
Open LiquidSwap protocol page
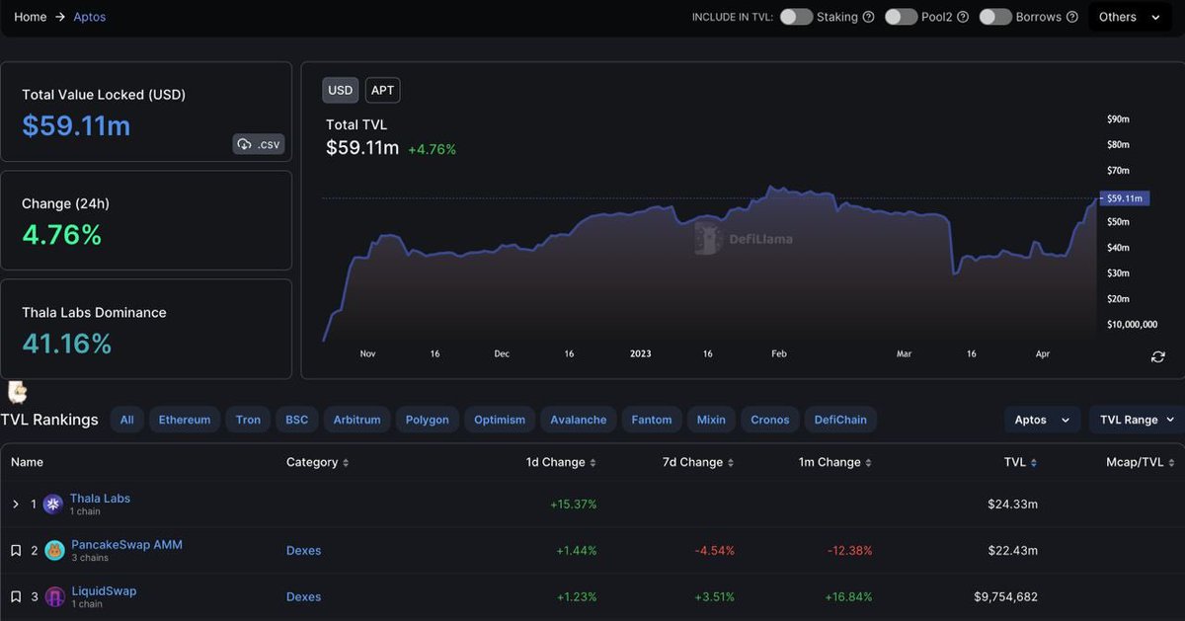coord(104,590)
